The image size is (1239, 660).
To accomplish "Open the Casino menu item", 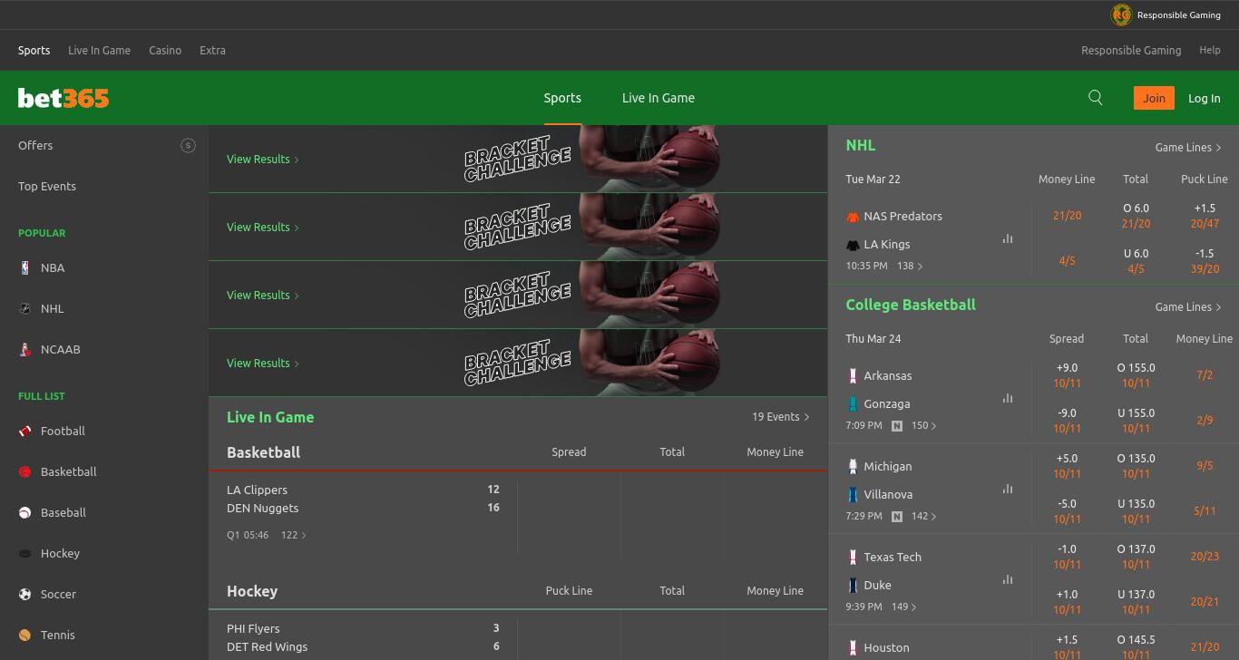I will (165, 50).
